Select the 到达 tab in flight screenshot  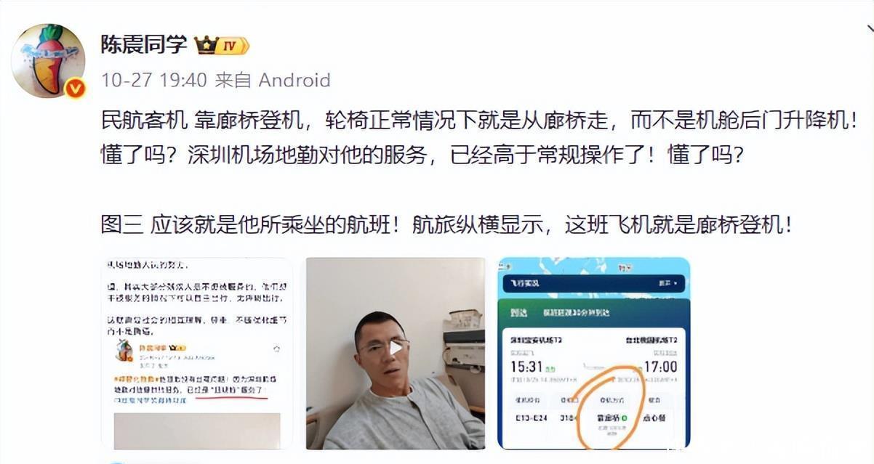point(518,313)
